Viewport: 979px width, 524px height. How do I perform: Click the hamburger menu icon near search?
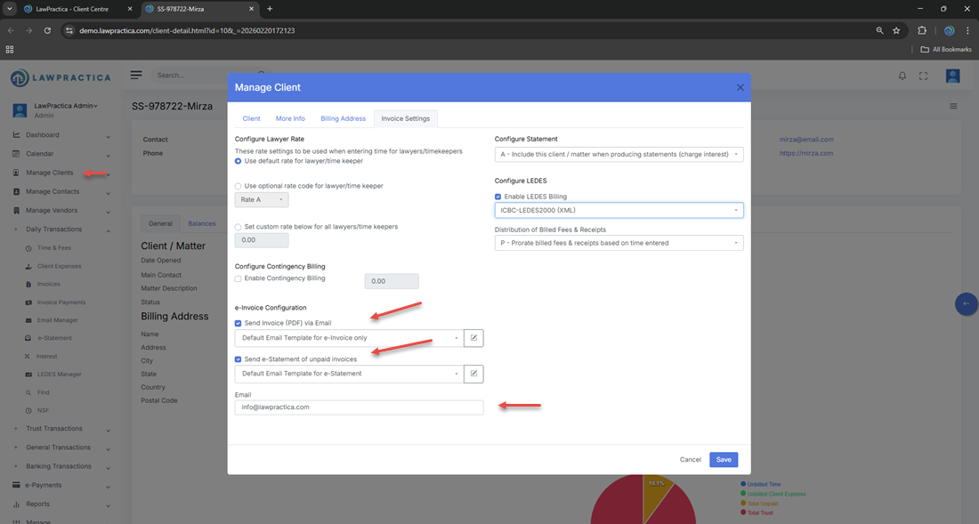(136, 76)
